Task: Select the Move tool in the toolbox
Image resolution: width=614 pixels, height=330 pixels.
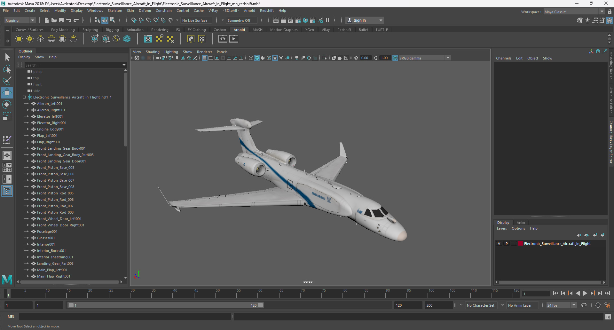Action: coord(7,93)
